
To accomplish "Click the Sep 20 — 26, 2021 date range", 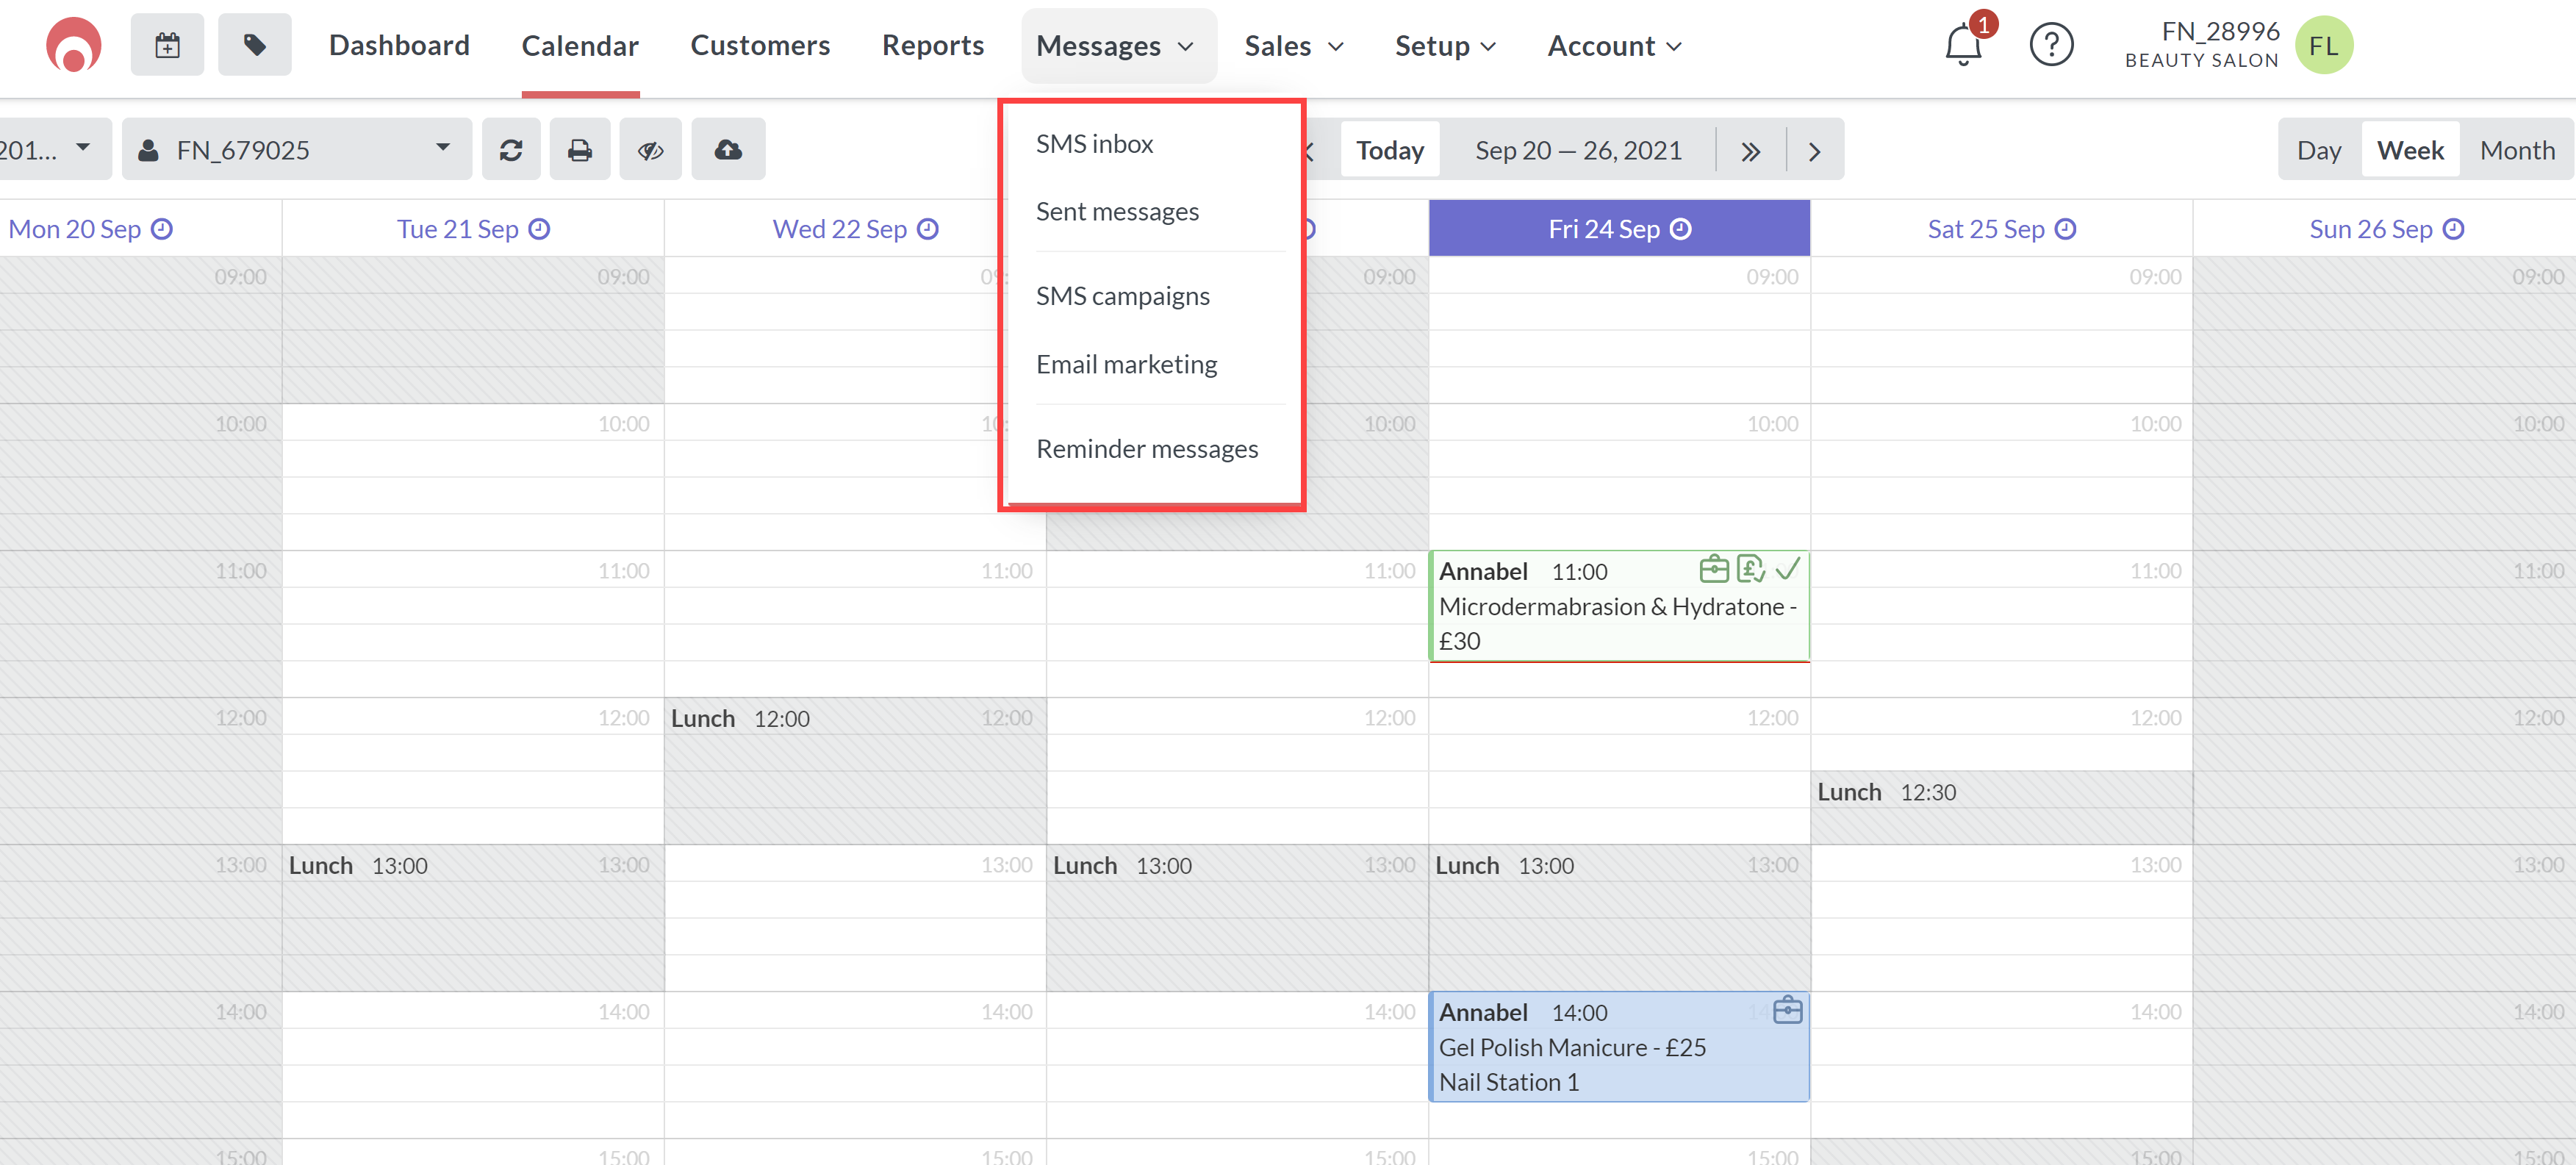I will click(x=1578, y=150).
